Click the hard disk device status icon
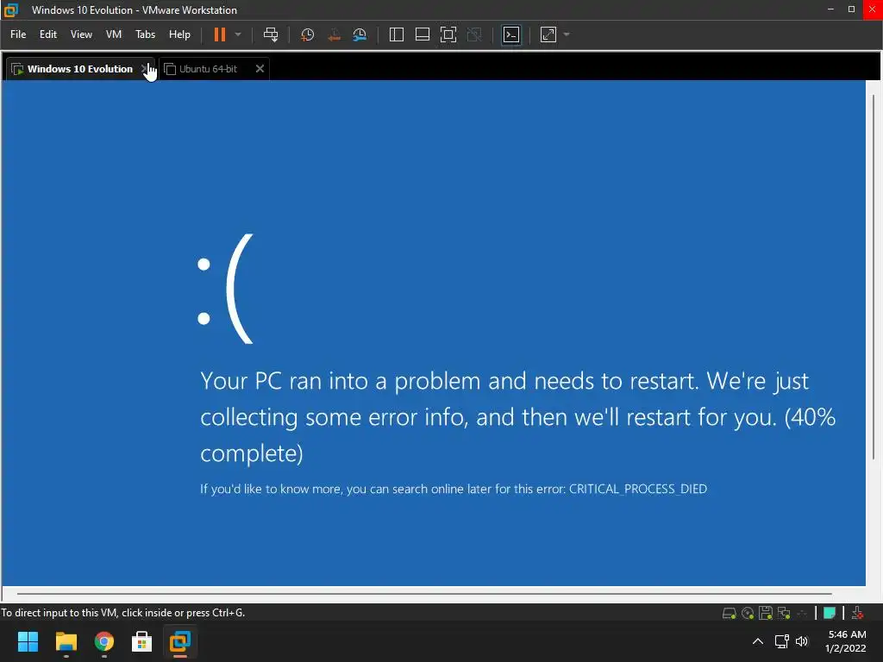883x662 pixels. [730, 613]
